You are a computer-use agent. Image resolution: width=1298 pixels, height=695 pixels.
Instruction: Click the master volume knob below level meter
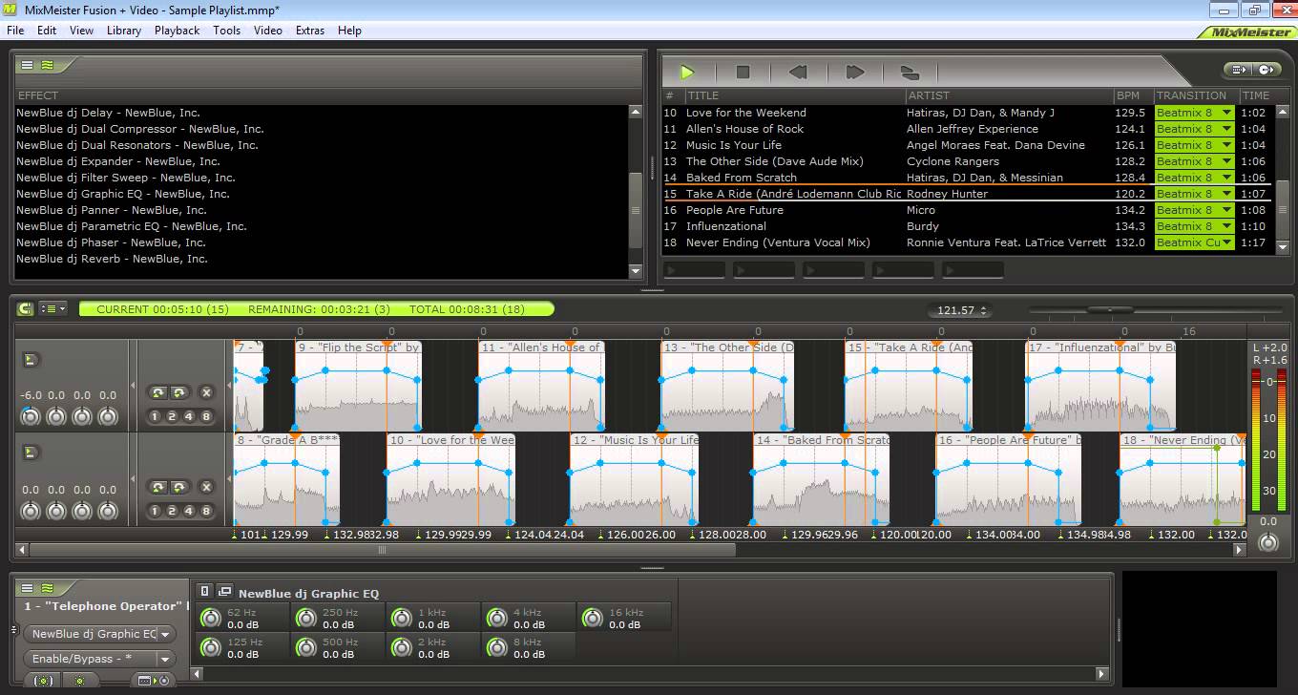pyautogui.click(x=1267, y=542)
